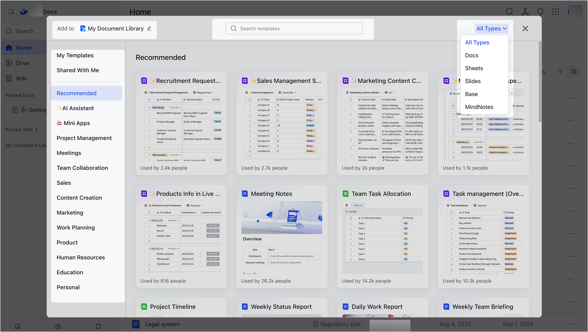Open the Daily Work Report template
This screenshot has height=332, width=588.
[x=383, y=307]
